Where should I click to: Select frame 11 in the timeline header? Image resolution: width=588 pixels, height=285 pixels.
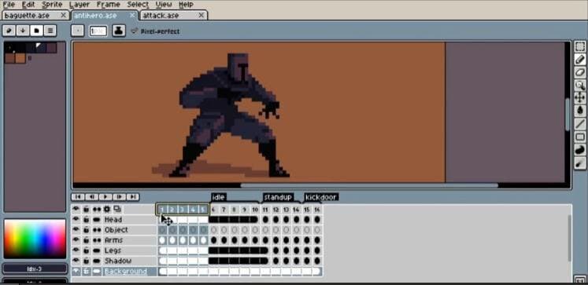click(265, 210)
